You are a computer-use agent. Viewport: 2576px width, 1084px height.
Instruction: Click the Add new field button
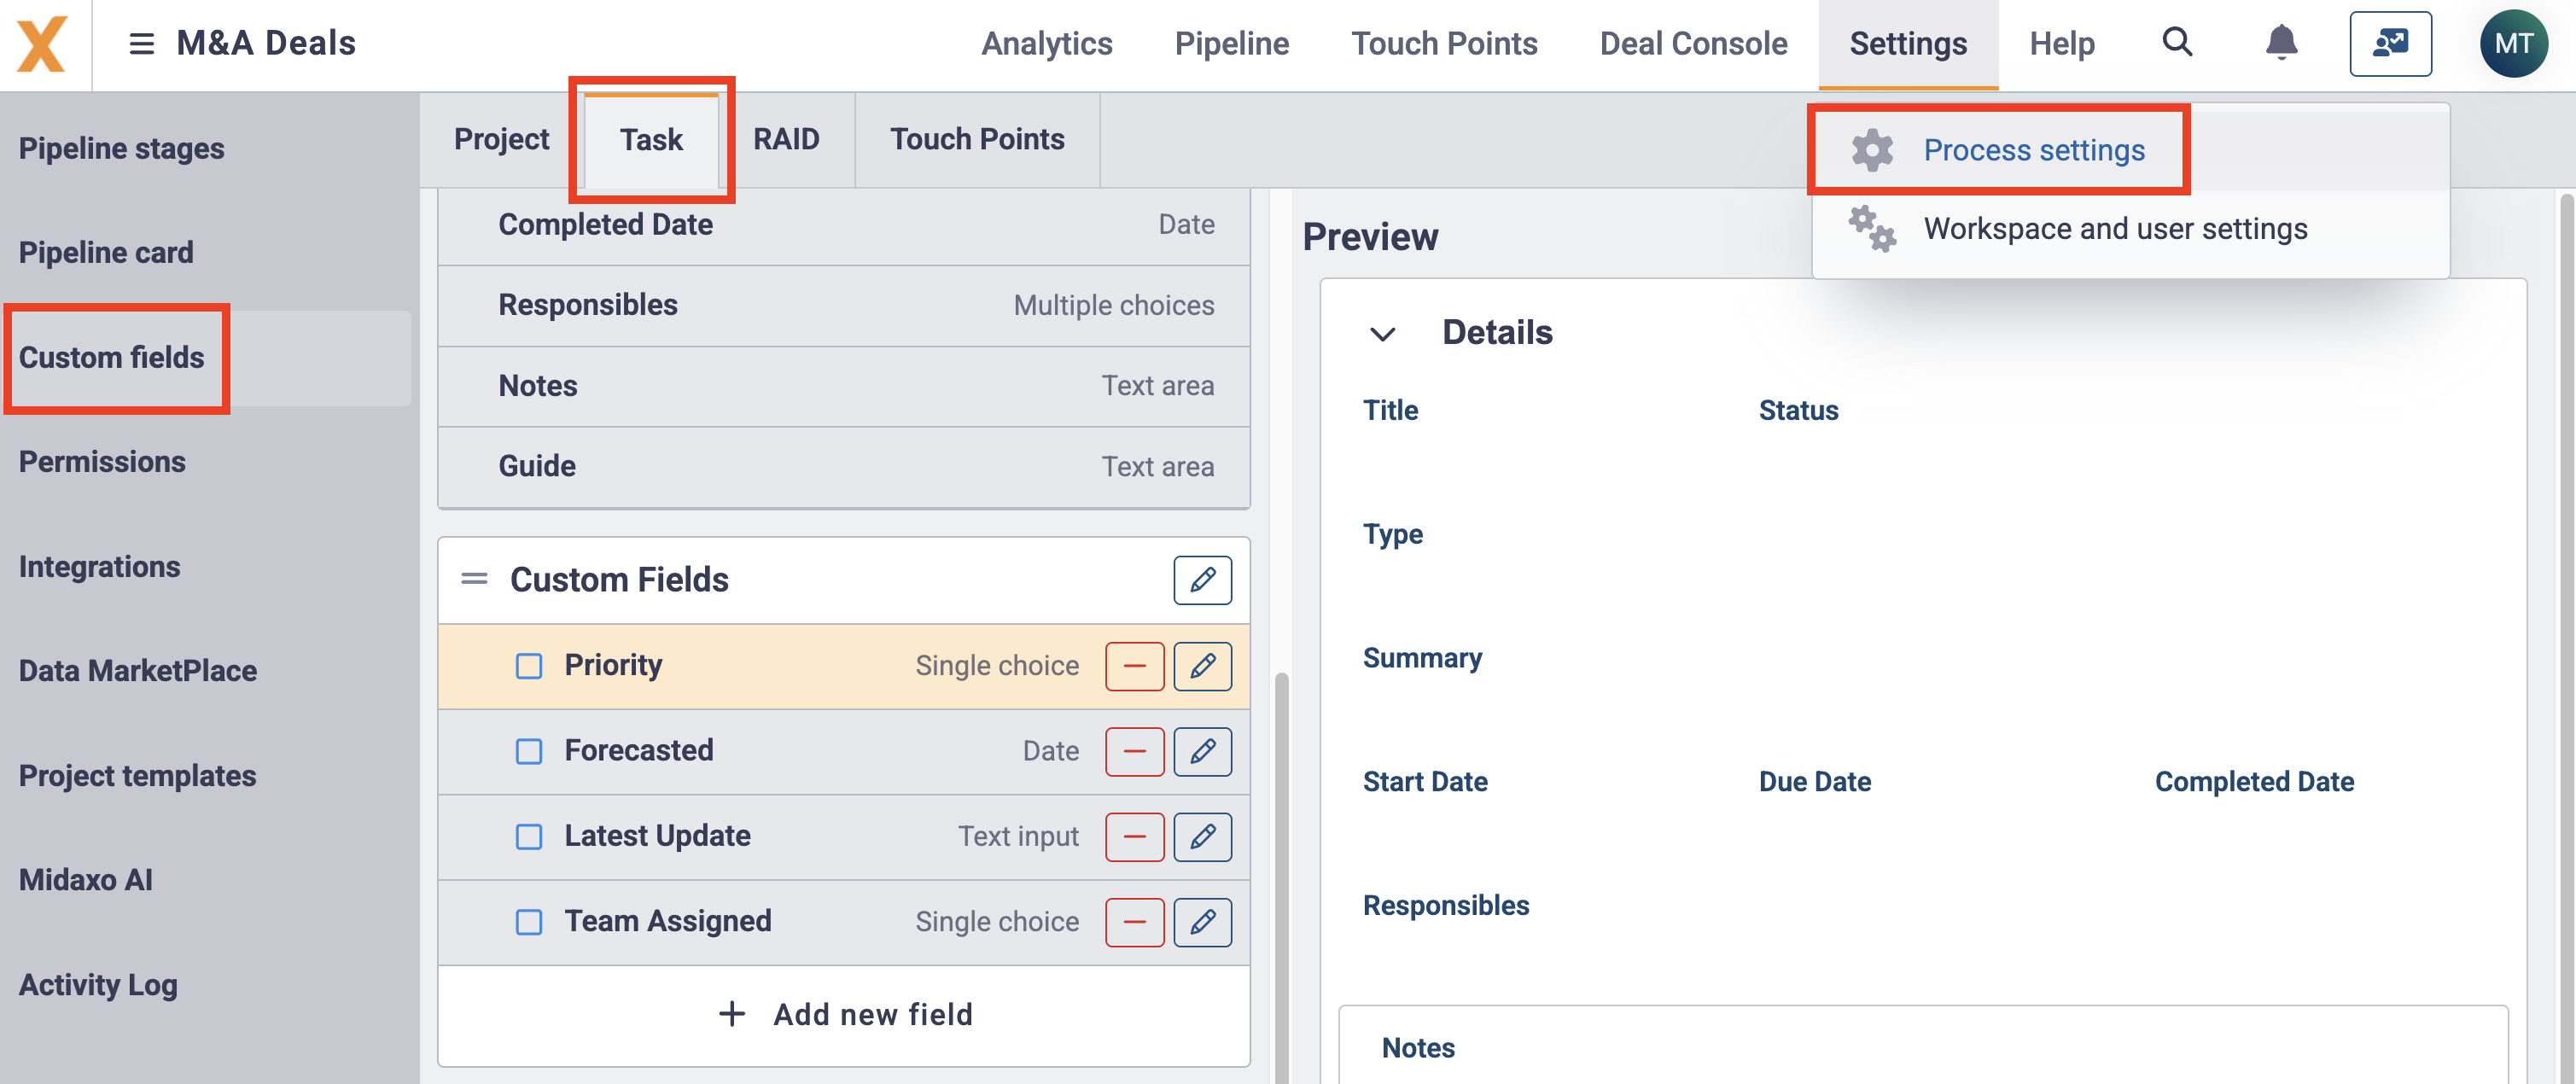pyautogui.click(x=844, y=1014)
